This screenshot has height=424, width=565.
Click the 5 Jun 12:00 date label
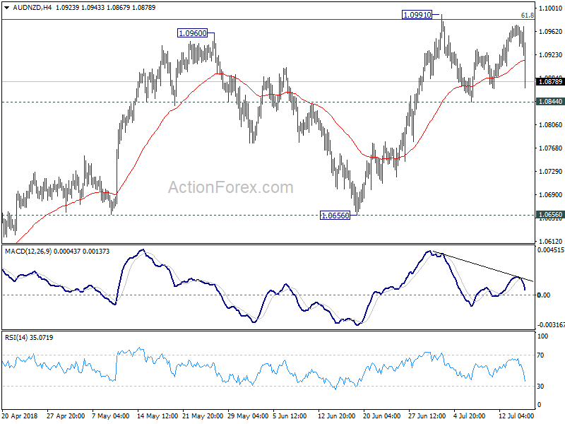click(x=290, y=416)
